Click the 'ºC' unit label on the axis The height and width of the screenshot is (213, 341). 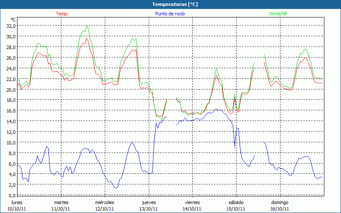13,20
